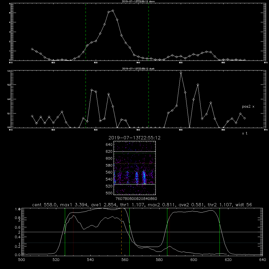Viewport: 269px width, 269px height.
Task: Click the solid green line near 585
Action: click(x=167, y=232)
